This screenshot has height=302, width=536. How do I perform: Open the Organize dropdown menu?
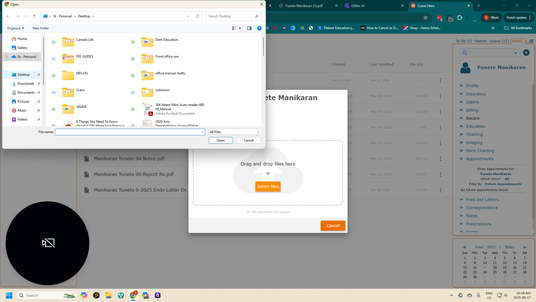(x=16, y=28)
